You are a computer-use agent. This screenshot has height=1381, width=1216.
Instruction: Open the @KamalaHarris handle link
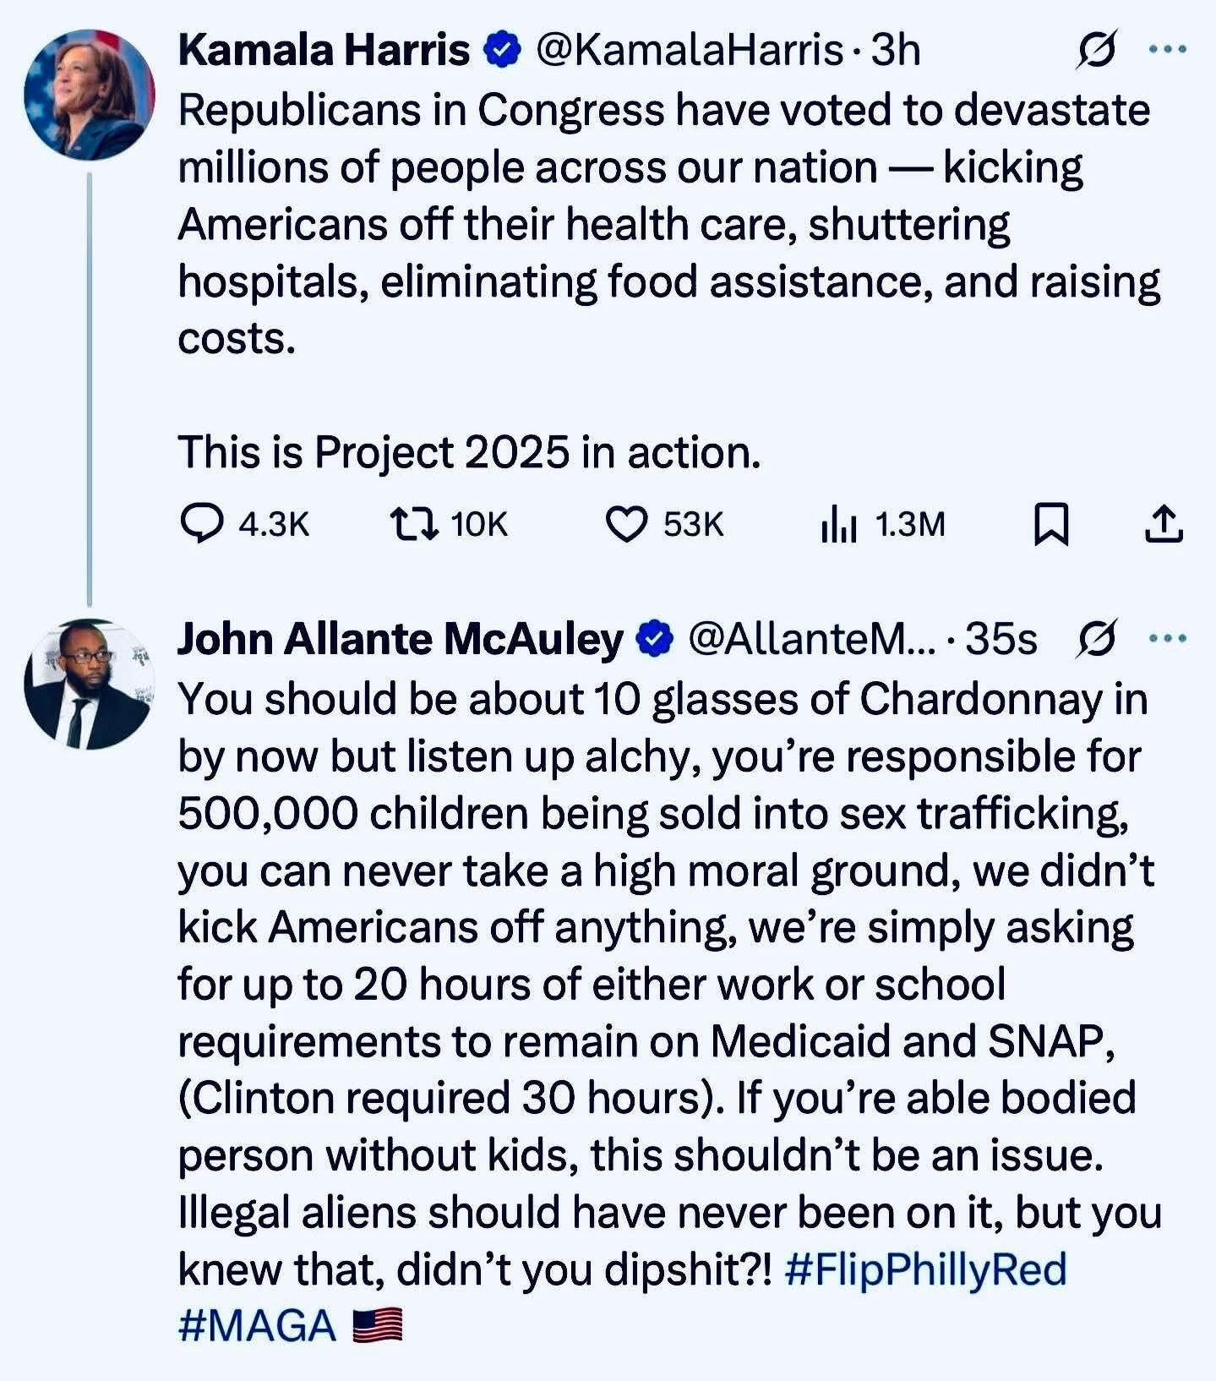(x=690, y=49)
